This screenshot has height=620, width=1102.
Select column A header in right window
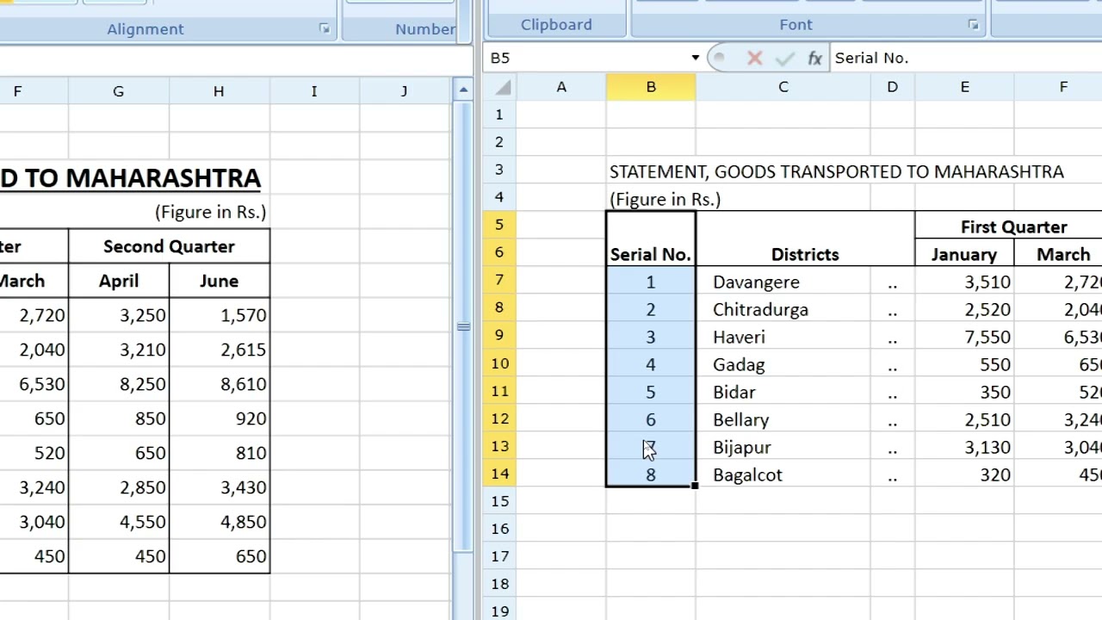pyautogui.click(x=561, y=87)
